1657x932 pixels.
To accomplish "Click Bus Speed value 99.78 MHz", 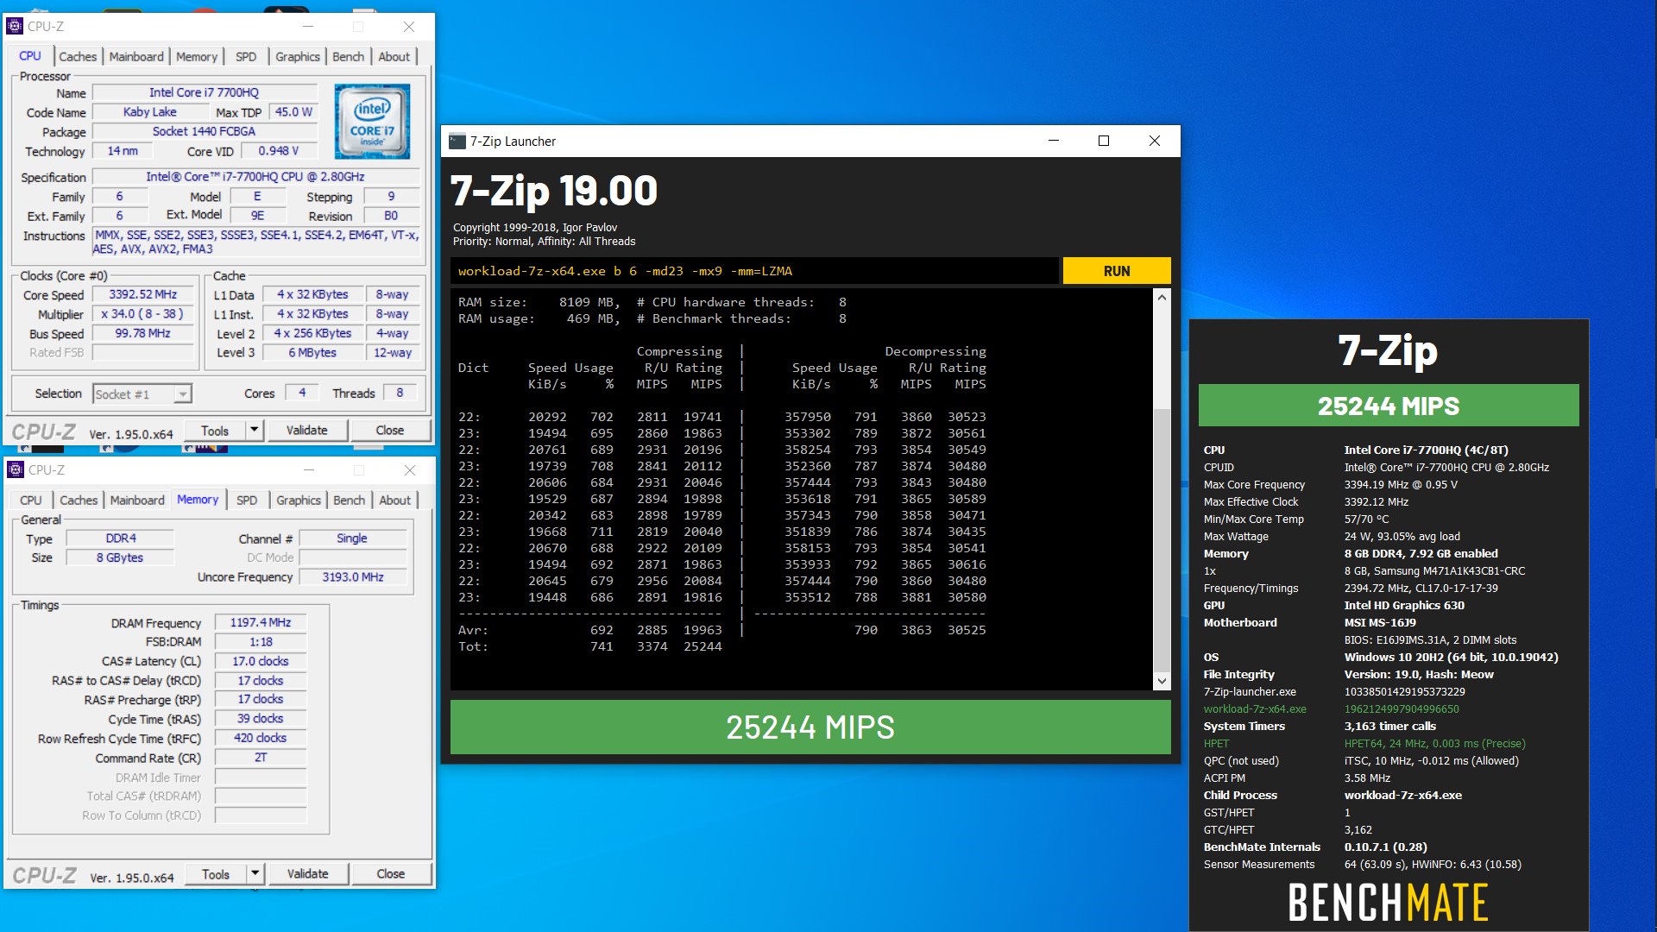I will coord(143,333).
